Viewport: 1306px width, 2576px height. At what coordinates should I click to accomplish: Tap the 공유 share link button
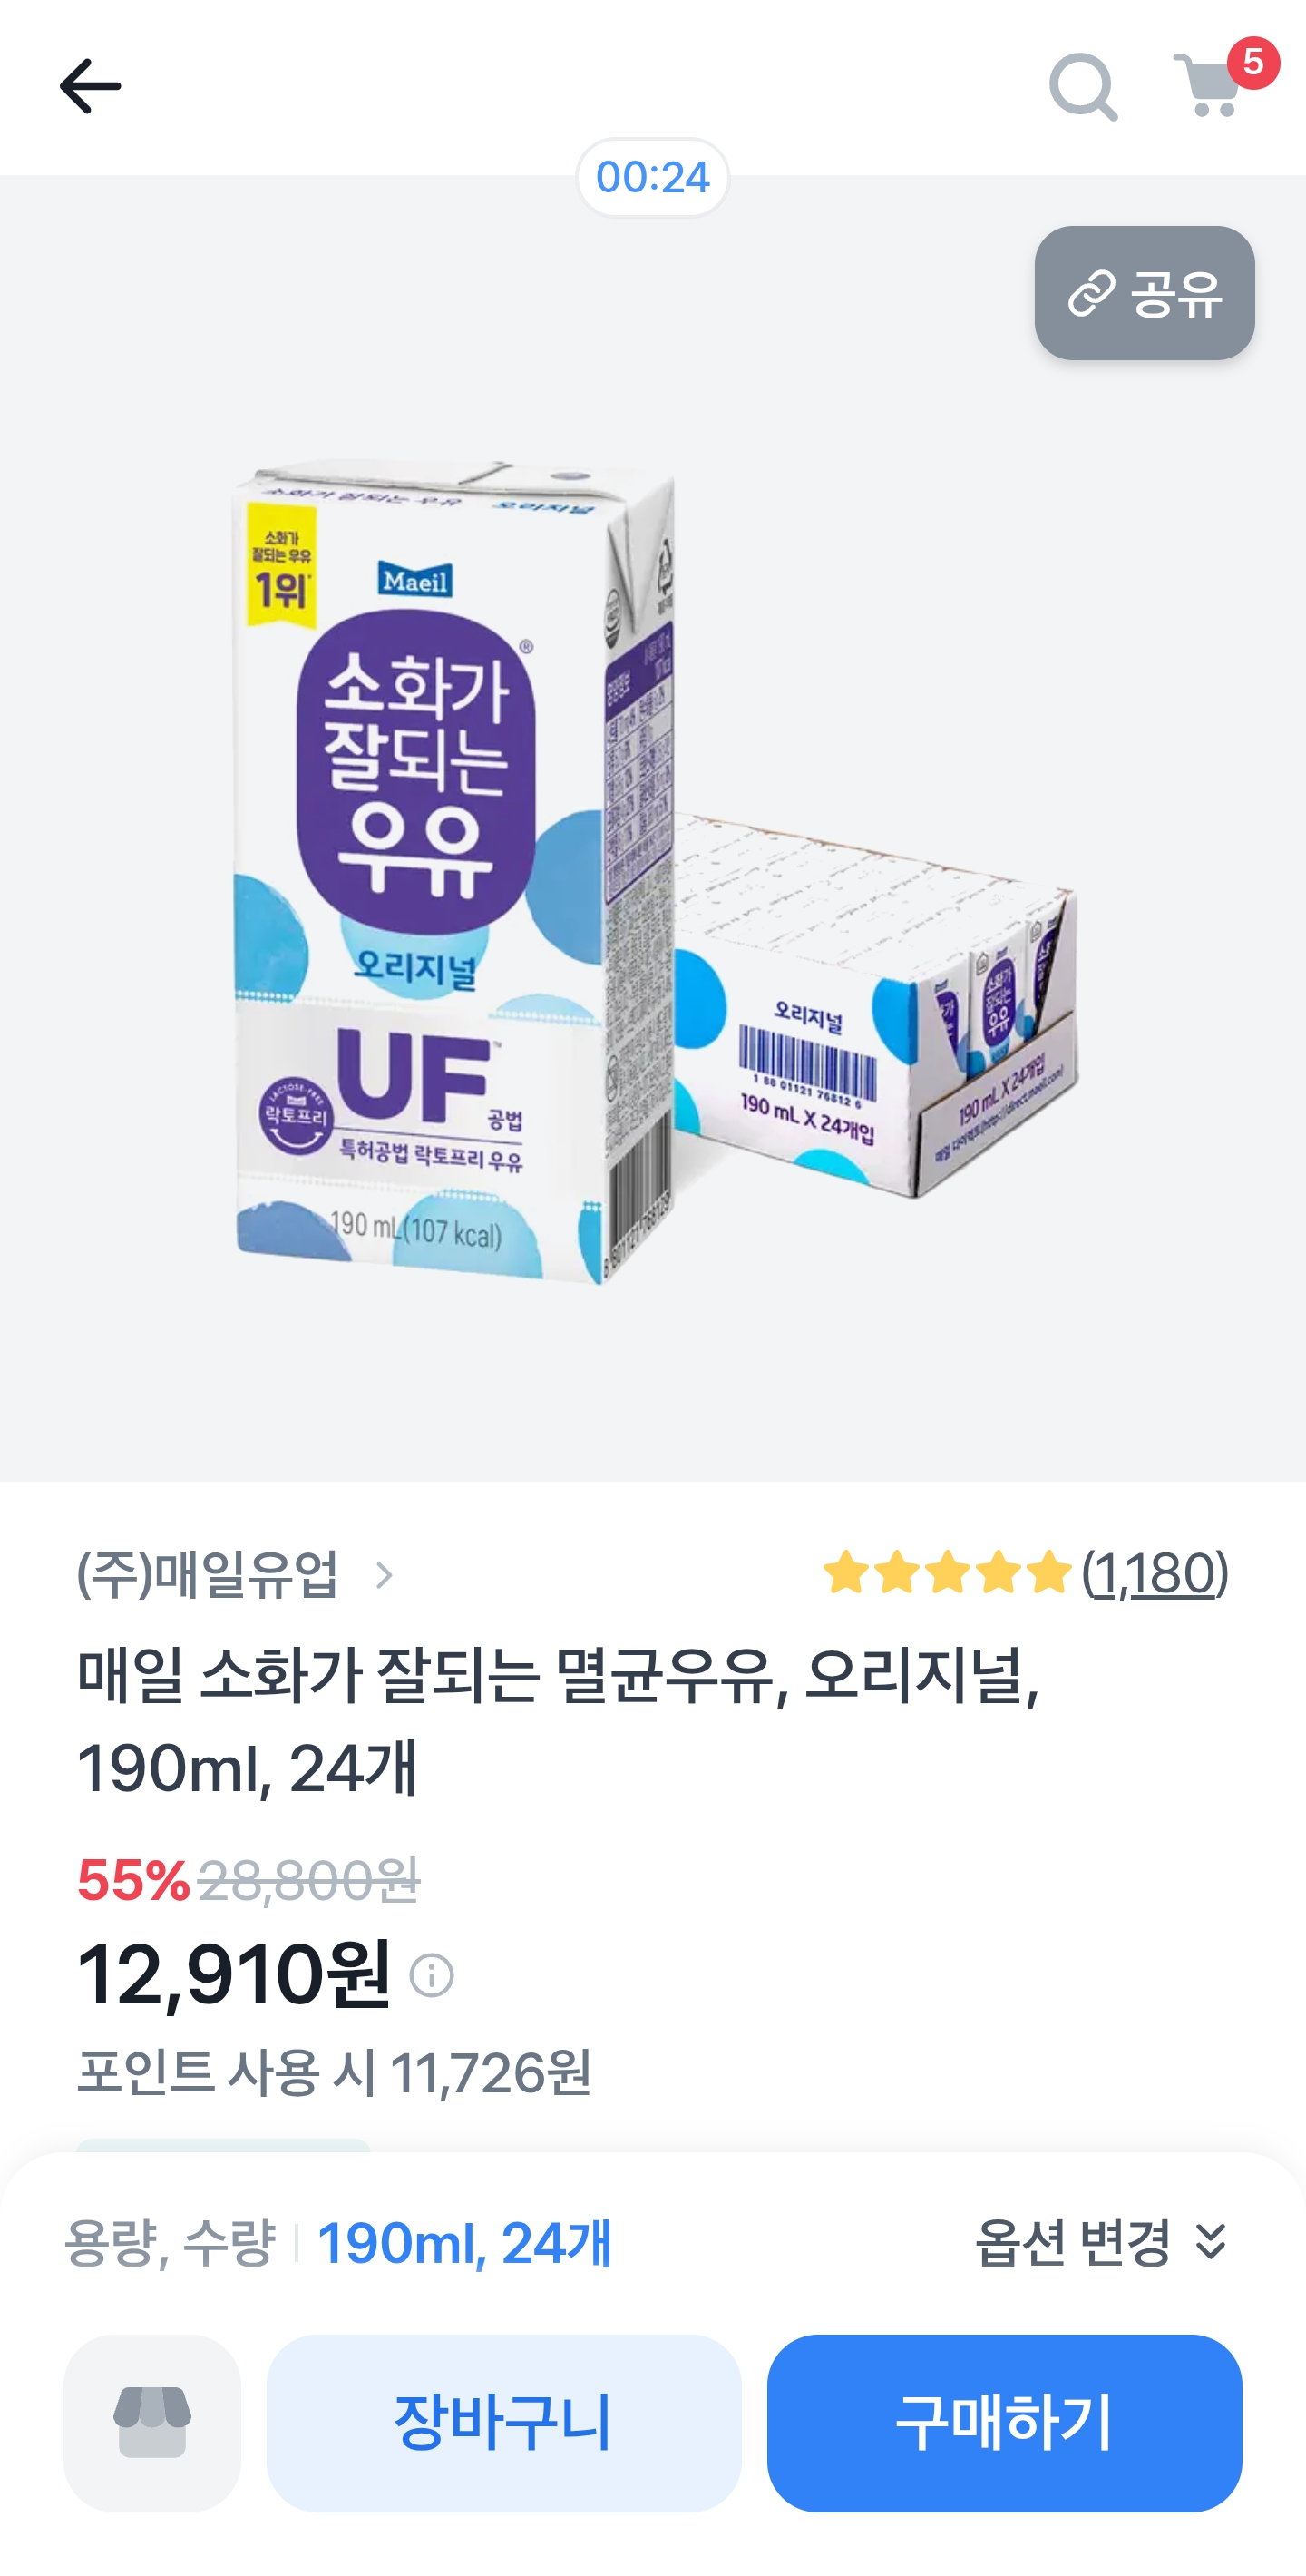(x=1145, y=293)
